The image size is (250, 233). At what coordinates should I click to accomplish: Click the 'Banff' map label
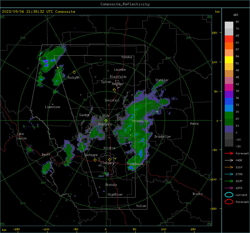coord(46,154)
